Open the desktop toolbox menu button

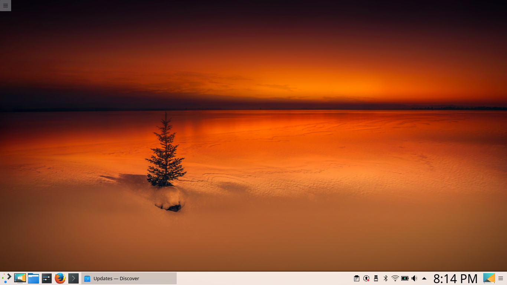pyautogui.click(x=6, y=6)
